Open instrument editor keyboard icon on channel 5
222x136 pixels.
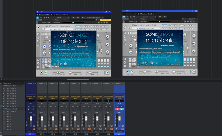[78, 129]
